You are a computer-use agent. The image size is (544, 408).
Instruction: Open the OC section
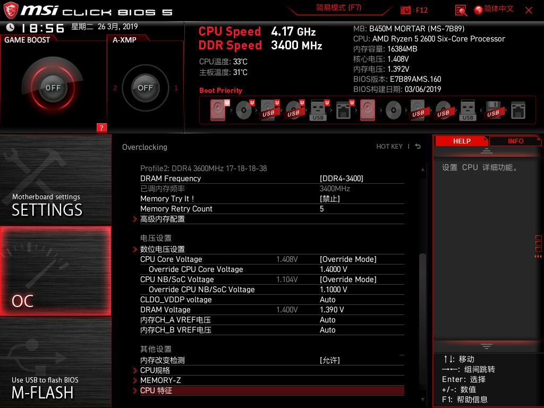click(55, 271)
